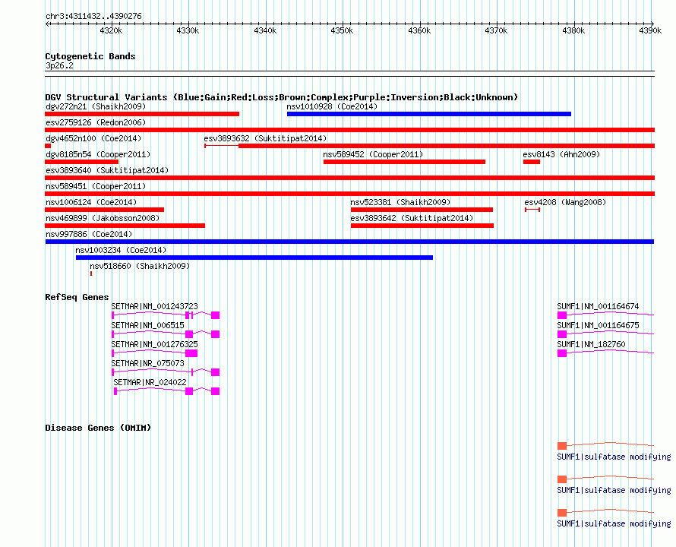The height and width of the screenshot is (547, 676).
Task: Open the first SUMF1|sulfatase modifying OMIM link
Action: (x=614, y=457)
